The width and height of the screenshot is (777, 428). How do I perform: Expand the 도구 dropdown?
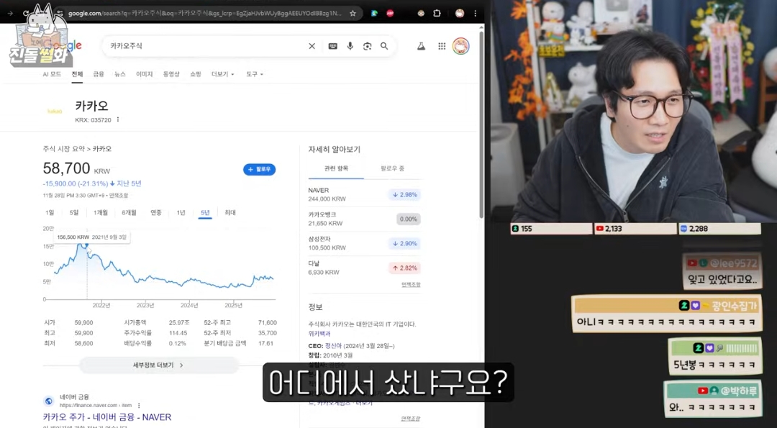click(x=254, y=74)
